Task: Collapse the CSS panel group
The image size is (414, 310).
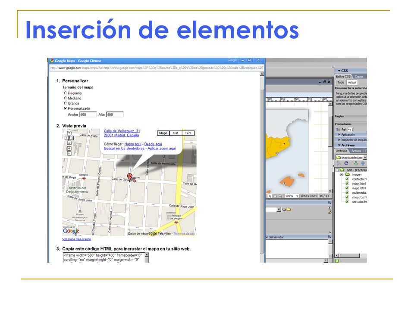Action: [x=339, y=71]
